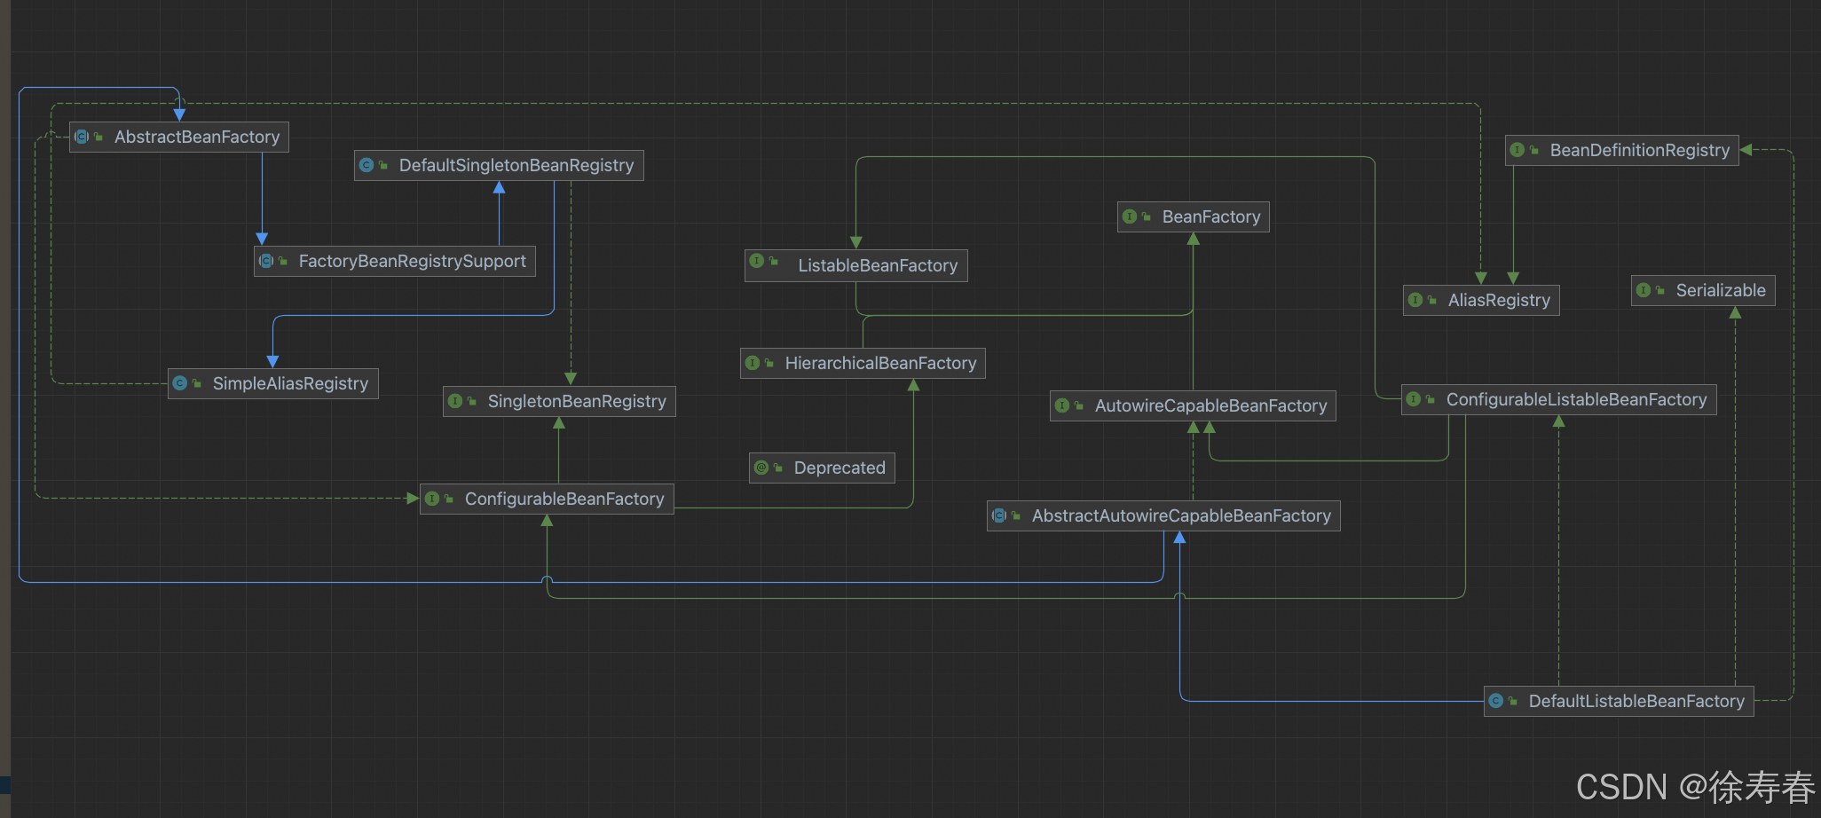Image resolution: width=1821 pixels, height=818 pixels.
Task: Click the DefaultSingletonBeanRegistry class icon
Action: (366, 165)
